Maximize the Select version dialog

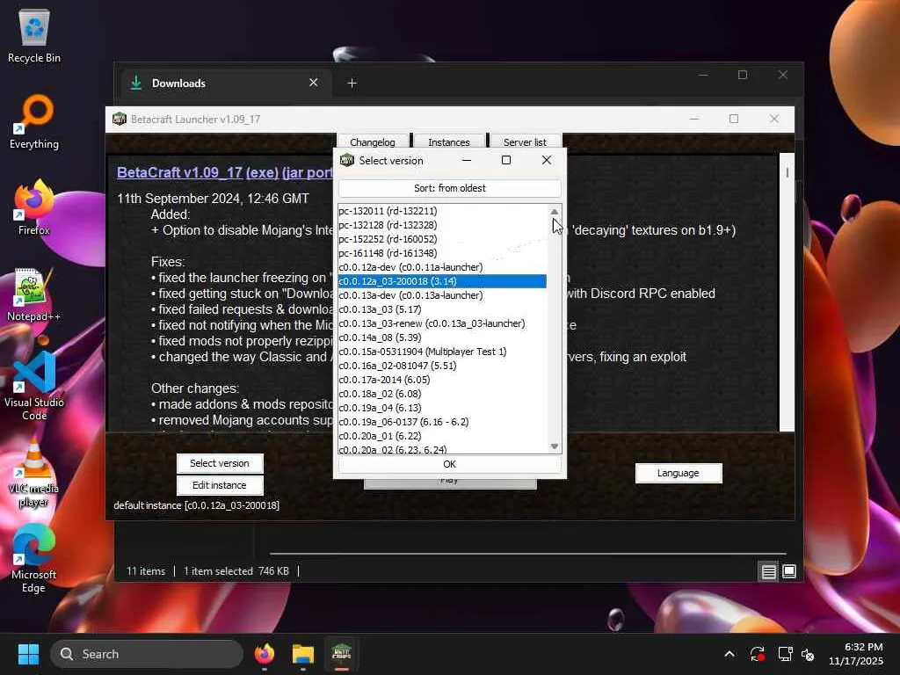(505, 160)
